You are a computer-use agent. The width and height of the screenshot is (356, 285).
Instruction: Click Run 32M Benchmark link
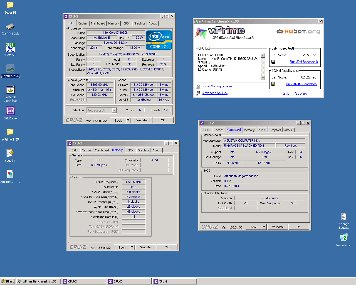[x=304, y=62]
